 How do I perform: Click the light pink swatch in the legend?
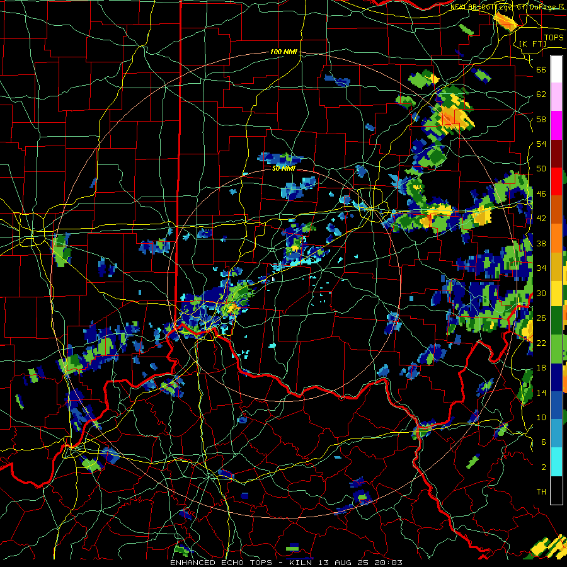pyautogui.click(x=556, y=96)
